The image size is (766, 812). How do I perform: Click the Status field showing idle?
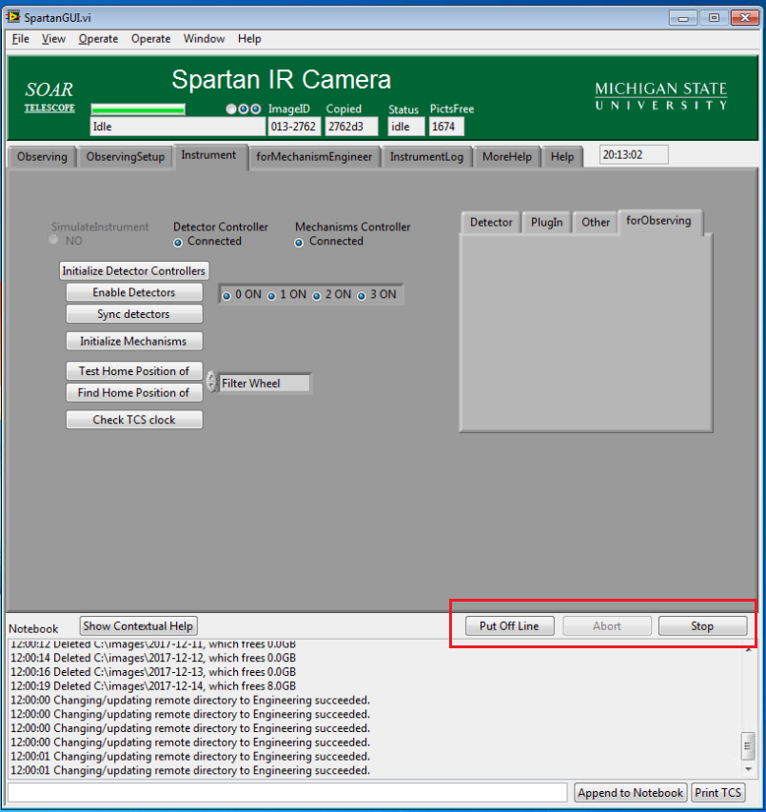point(406,127)
